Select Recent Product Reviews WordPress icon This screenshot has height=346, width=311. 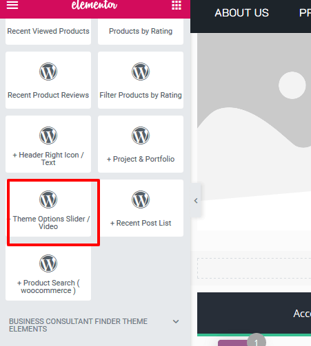(x=48, y=72)
